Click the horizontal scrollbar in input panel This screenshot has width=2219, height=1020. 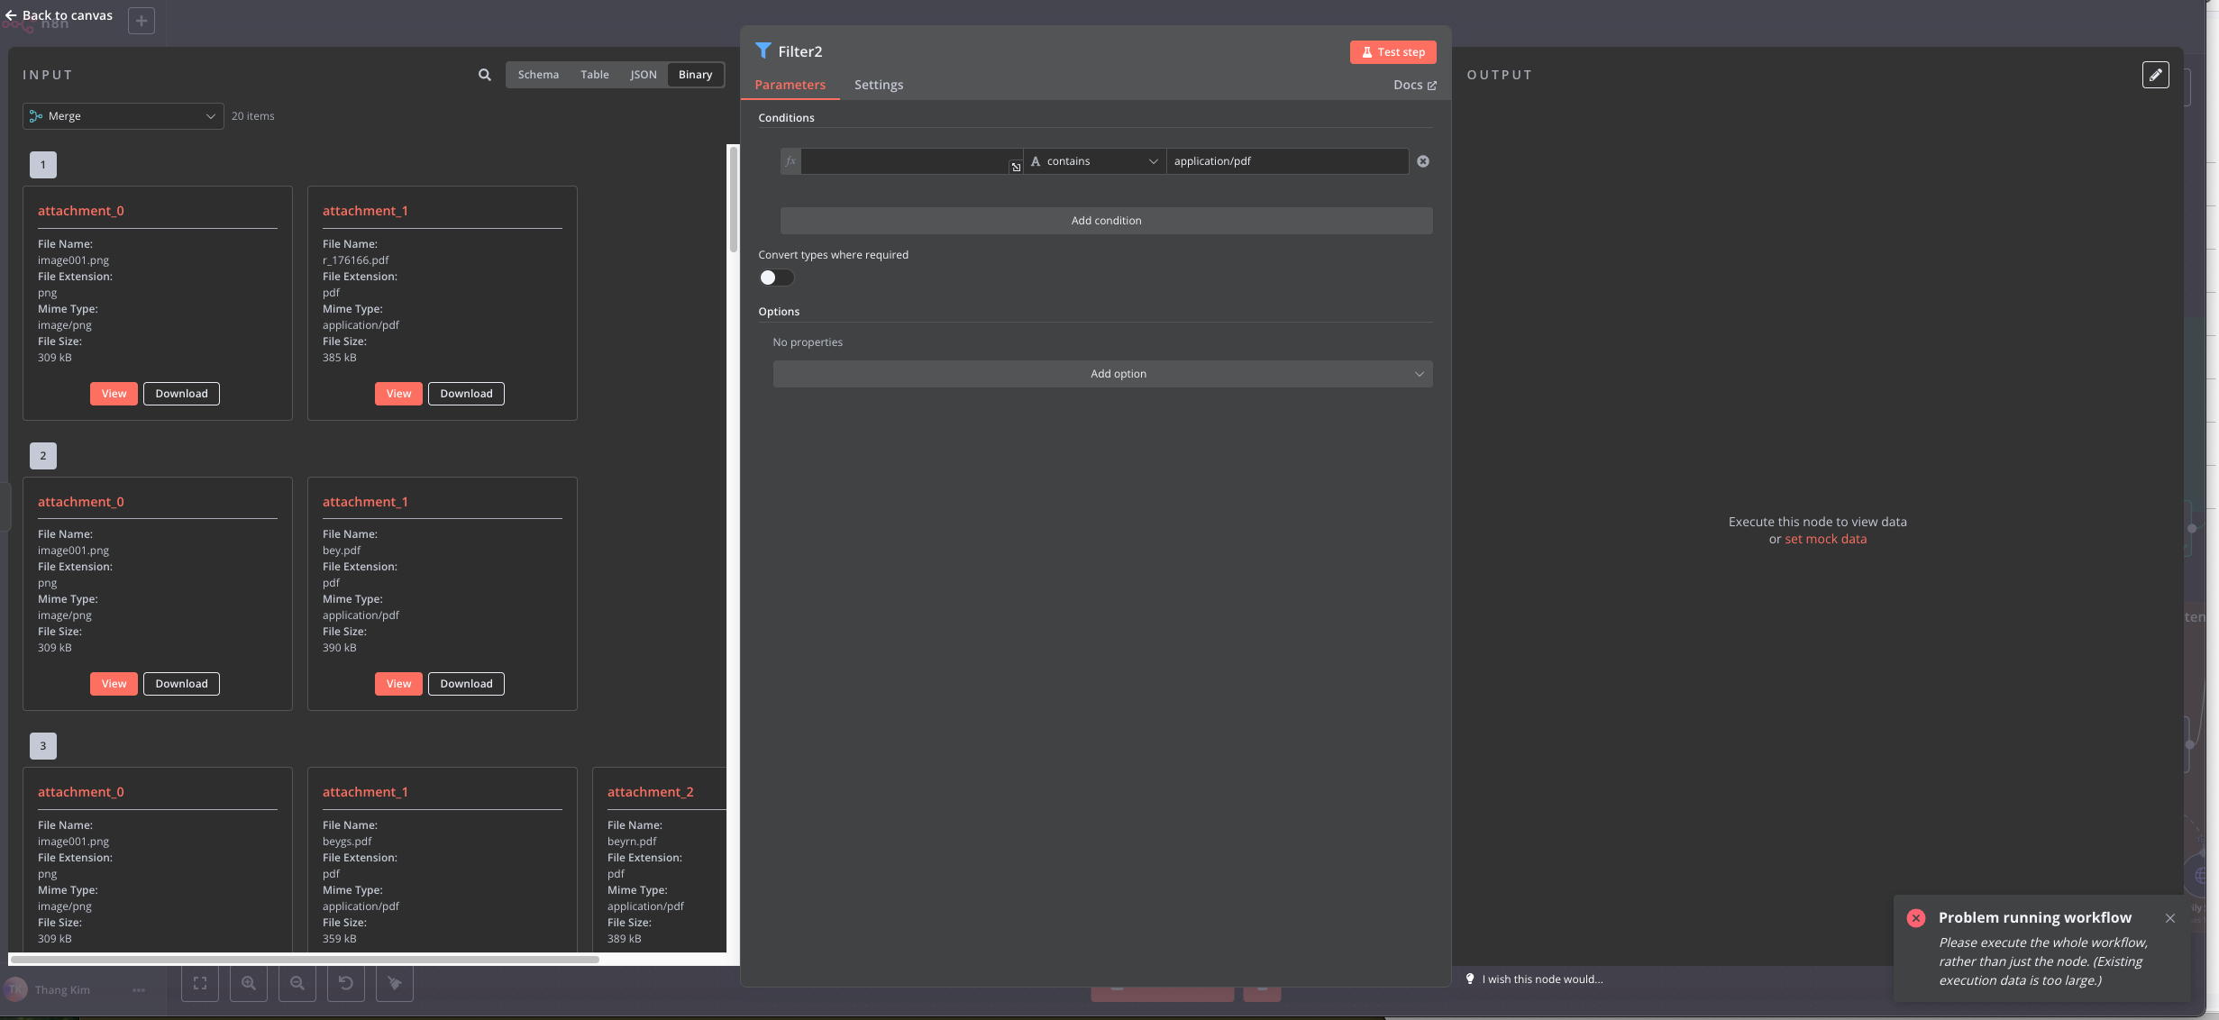coord(305,960)
